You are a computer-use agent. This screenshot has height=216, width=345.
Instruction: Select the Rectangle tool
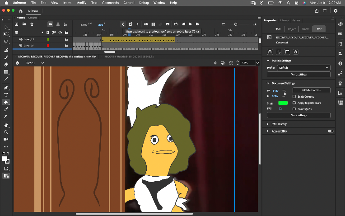[x=6, y=72]
